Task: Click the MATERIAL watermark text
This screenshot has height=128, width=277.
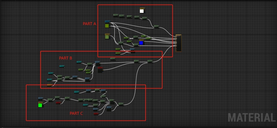Action: [251, 118]
